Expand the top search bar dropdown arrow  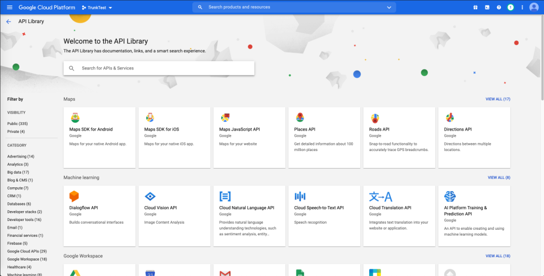tap(389, 7)
